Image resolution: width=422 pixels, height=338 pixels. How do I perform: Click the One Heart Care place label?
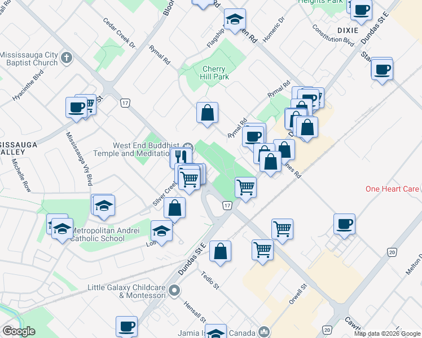click(x=392, y=189)
